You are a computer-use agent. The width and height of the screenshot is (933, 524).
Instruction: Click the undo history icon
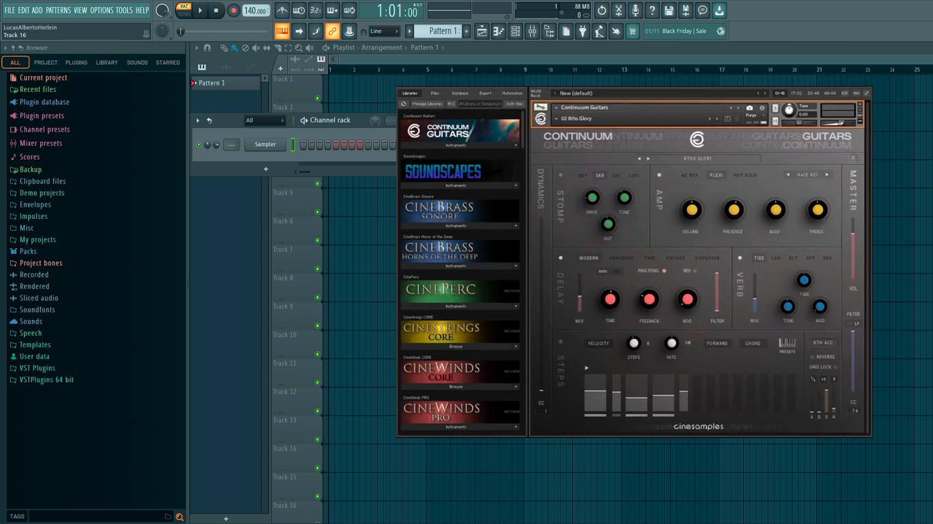(x=602, y=10)
